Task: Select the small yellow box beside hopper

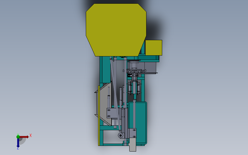Action: point(154,48)
